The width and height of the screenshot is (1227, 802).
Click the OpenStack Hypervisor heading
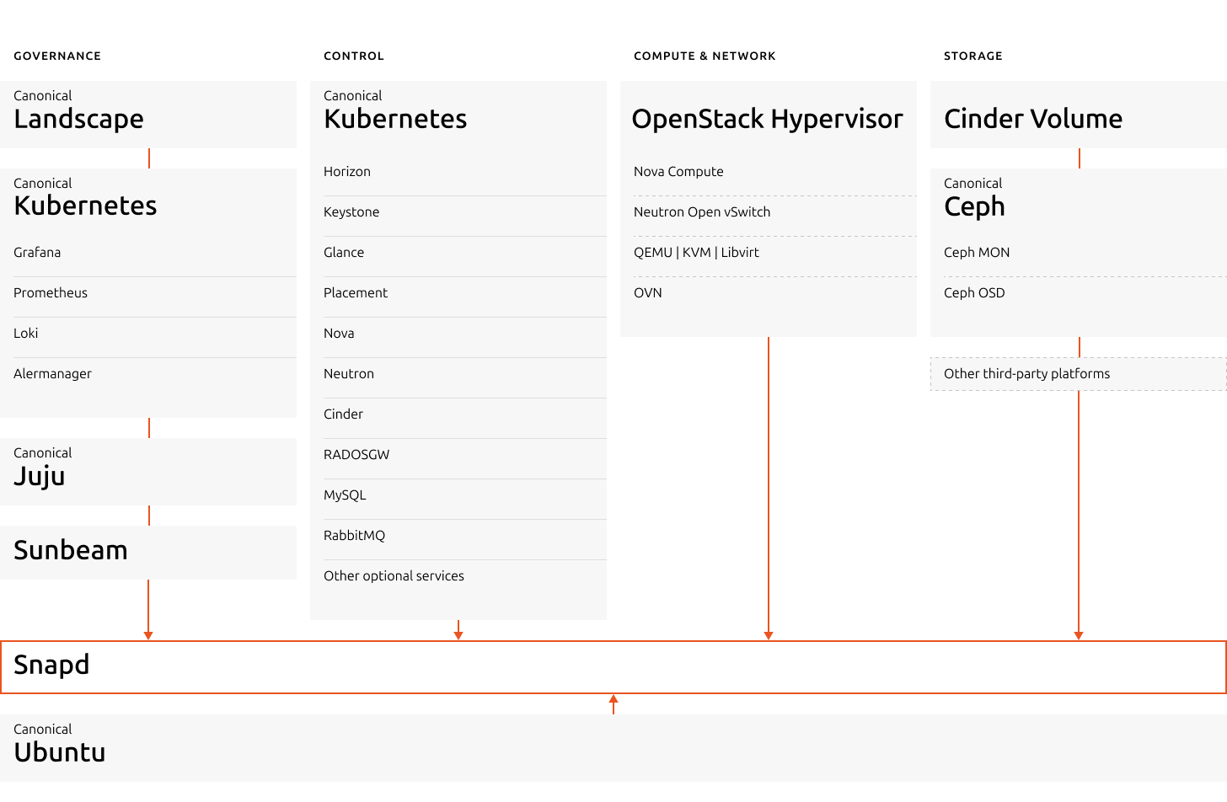tap(767, 119)
